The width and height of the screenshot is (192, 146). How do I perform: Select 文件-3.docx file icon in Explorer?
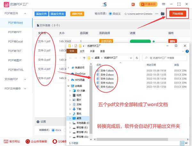tap(98, 79)
